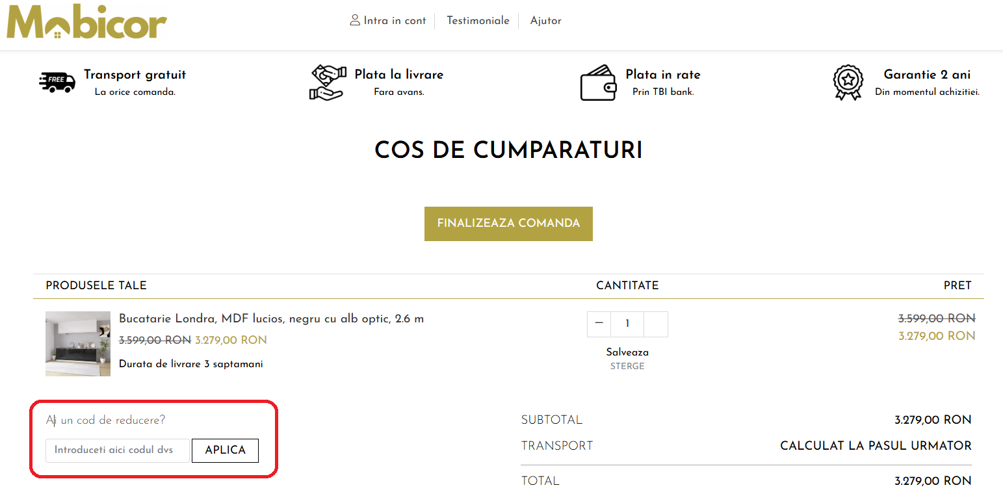Open the Ajutor menu item

tap(545, 21)
